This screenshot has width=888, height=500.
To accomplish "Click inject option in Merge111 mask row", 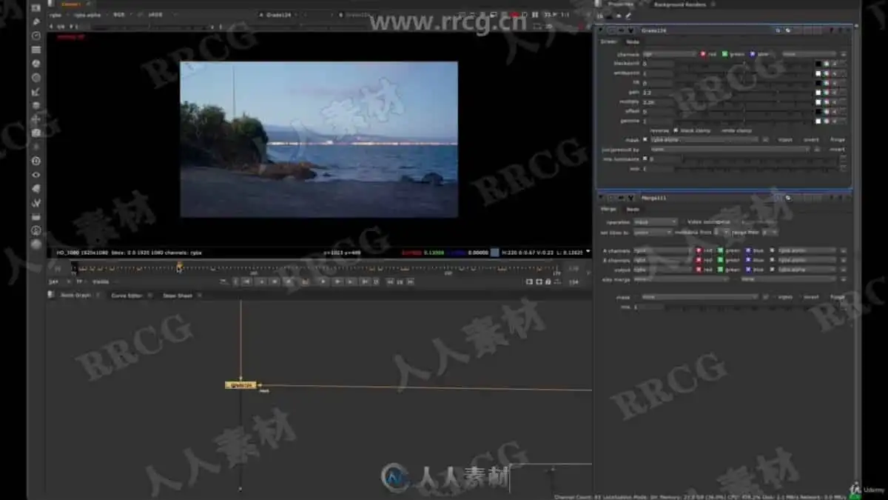I will [785, 297].
